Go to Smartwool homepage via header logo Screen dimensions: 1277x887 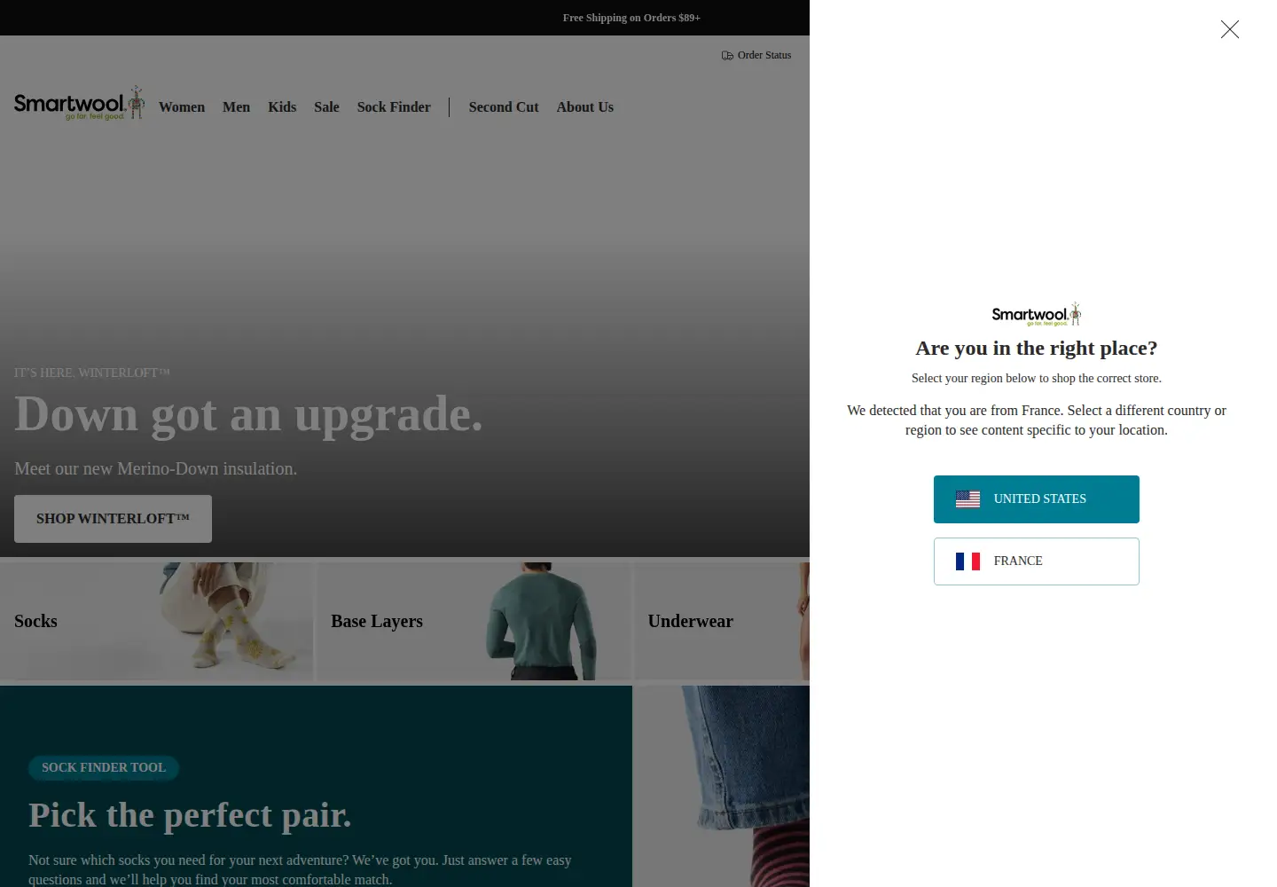pyautogui.click(x=79, y=104)
